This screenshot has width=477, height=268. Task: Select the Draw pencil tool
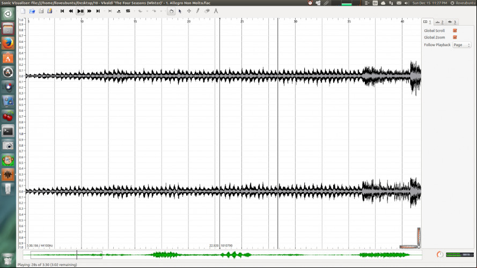(x=198, y=11)
